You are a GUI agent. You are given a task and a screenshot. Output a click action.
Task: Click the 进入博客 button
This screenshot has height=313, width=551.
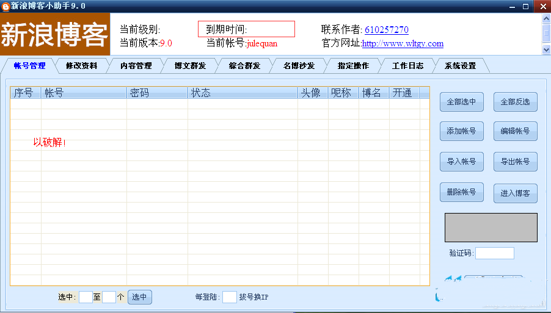[x=515, y=193]
